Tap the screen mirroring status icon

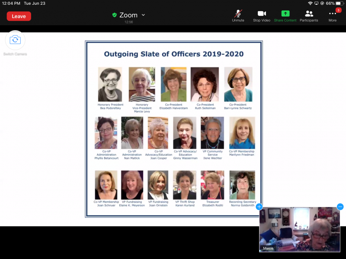point(316,3)
